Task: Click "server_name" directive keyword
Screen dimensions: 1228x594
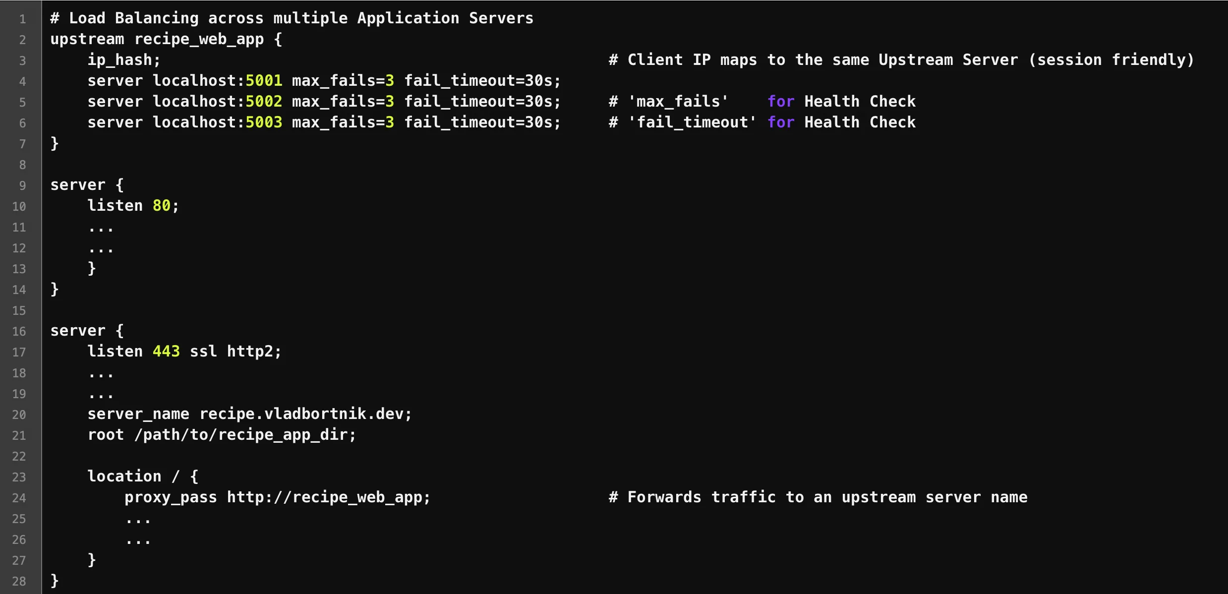Action: (x=138, y=414)
